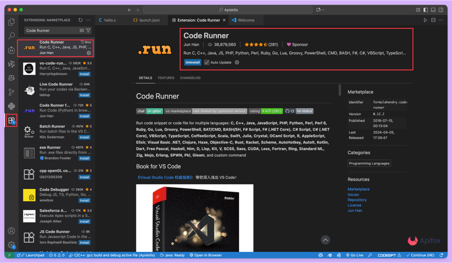Viewport: 452px width, 263px height.
Task: Open the Extensions view in the activity bar
Action: click(11, 120)
